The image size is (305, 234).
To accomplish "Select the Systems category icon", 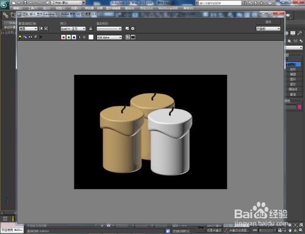I will pyautogui.click(x=301, y=41).
